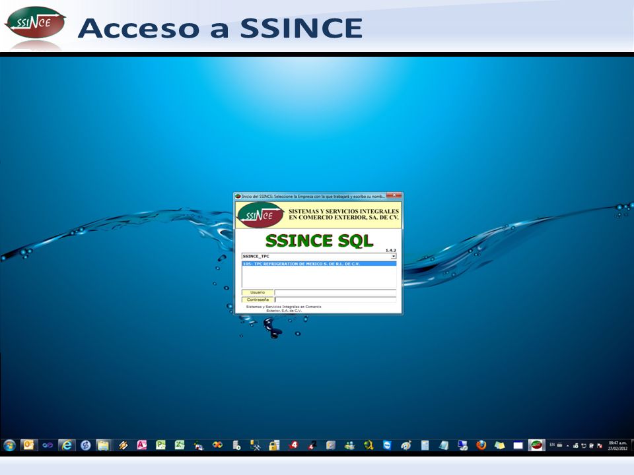Open Microsoft Project from the taskbar
This screenshot has height=475, width=634.
[160, 445]
